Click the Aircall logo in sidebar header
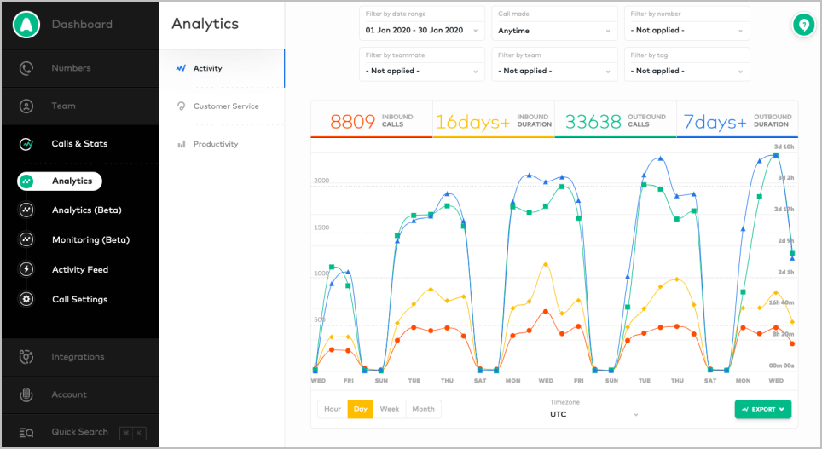The width and height of the screenshot is (822, 449). 26,25
